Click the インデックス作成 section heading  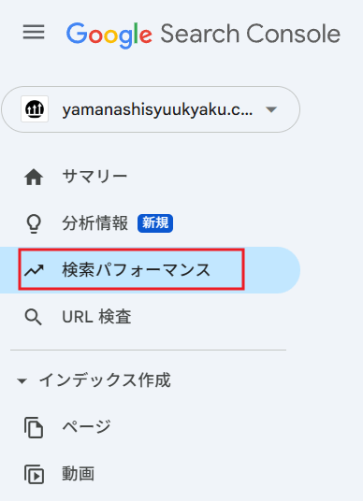pyautogui.click(x=105, y=380)
